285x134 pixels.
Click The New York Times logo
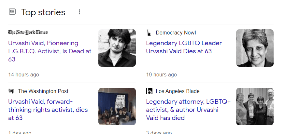(x=28, y=32)
